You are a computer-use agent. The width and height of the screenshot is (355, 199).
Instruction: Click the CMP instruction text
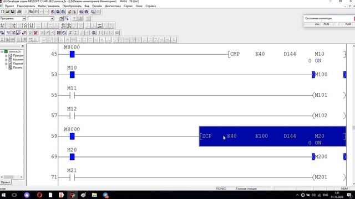tap(235, 54)
